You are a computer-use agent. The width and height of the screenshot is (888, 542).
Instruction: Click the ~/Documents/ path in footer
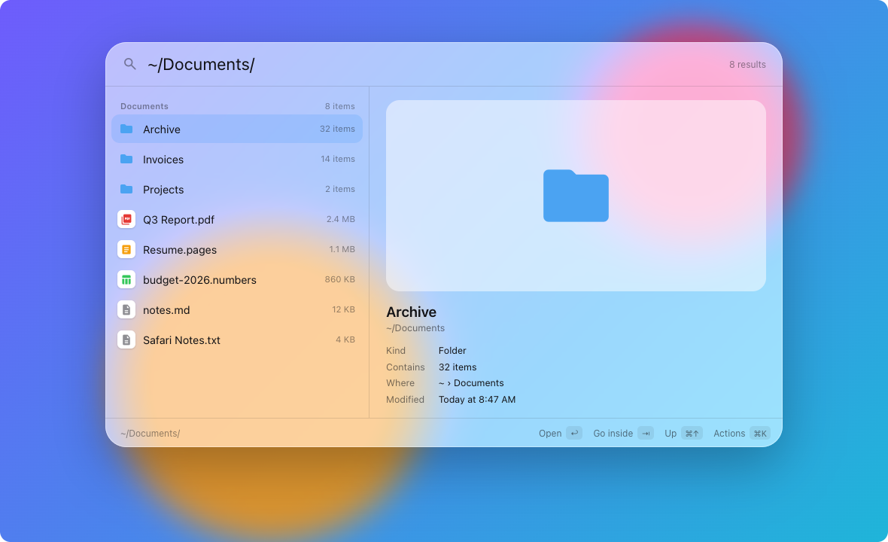click(x=150, y=434)
